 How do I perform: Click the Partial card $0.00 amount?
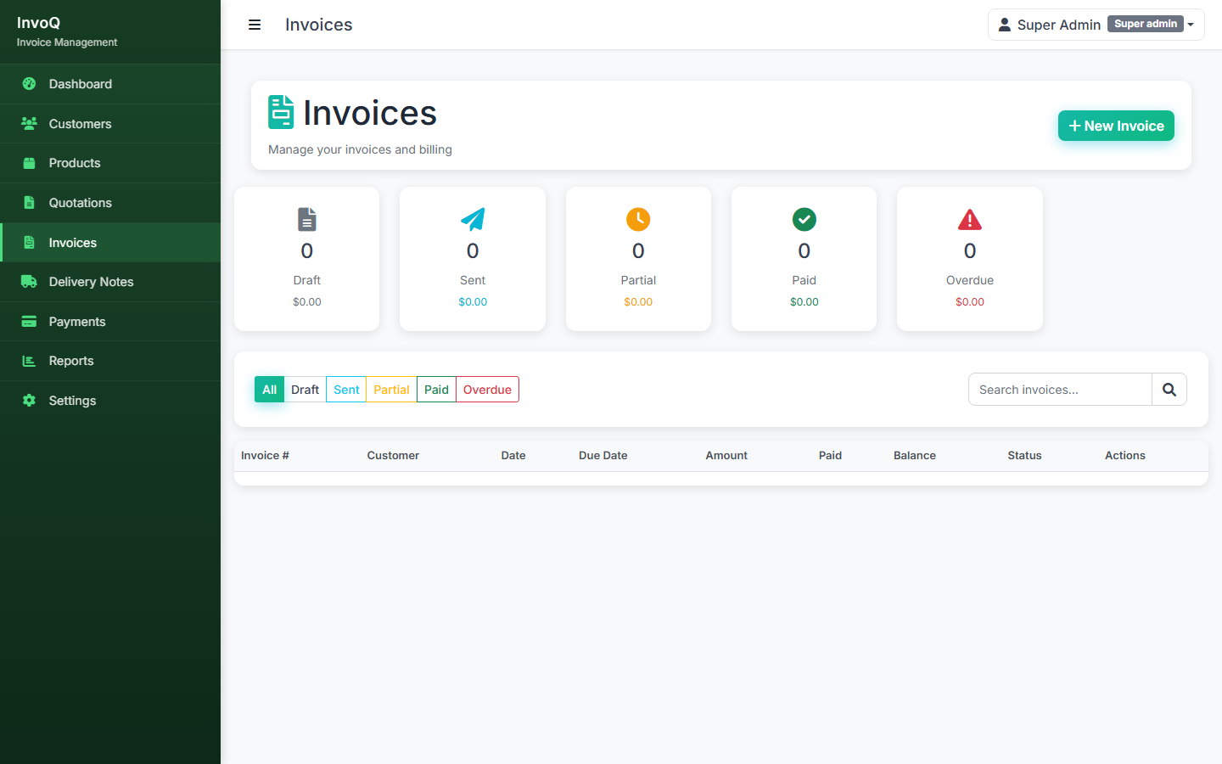coord(638,302)
